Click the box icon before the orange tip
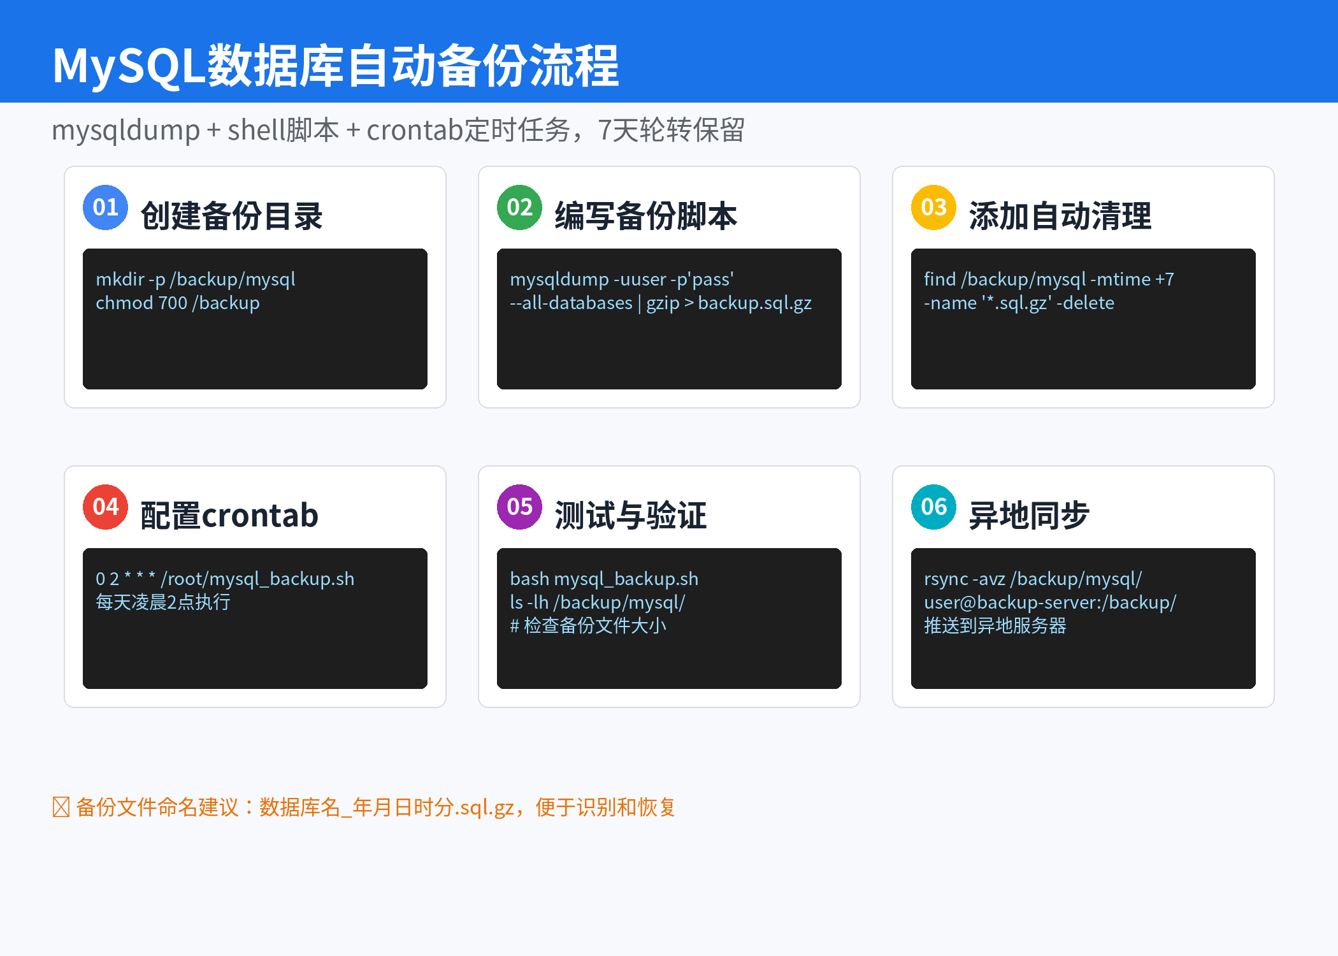The image size is (1338, 956). point(61,808)
